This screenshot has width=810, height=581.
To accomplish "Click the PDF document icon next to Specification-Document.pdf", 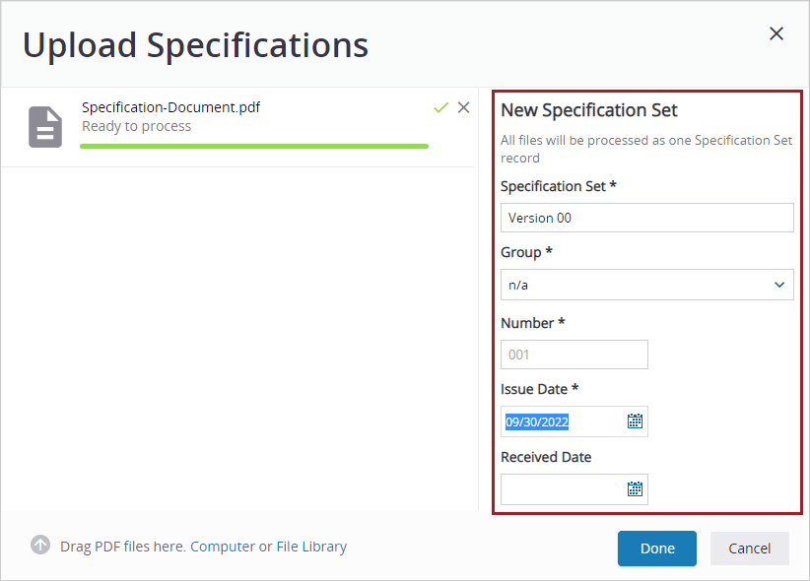I will (x=44, y=126).
